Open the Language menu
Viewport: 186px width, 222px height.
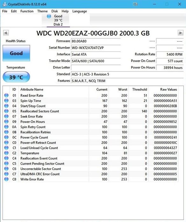(80, 11)
